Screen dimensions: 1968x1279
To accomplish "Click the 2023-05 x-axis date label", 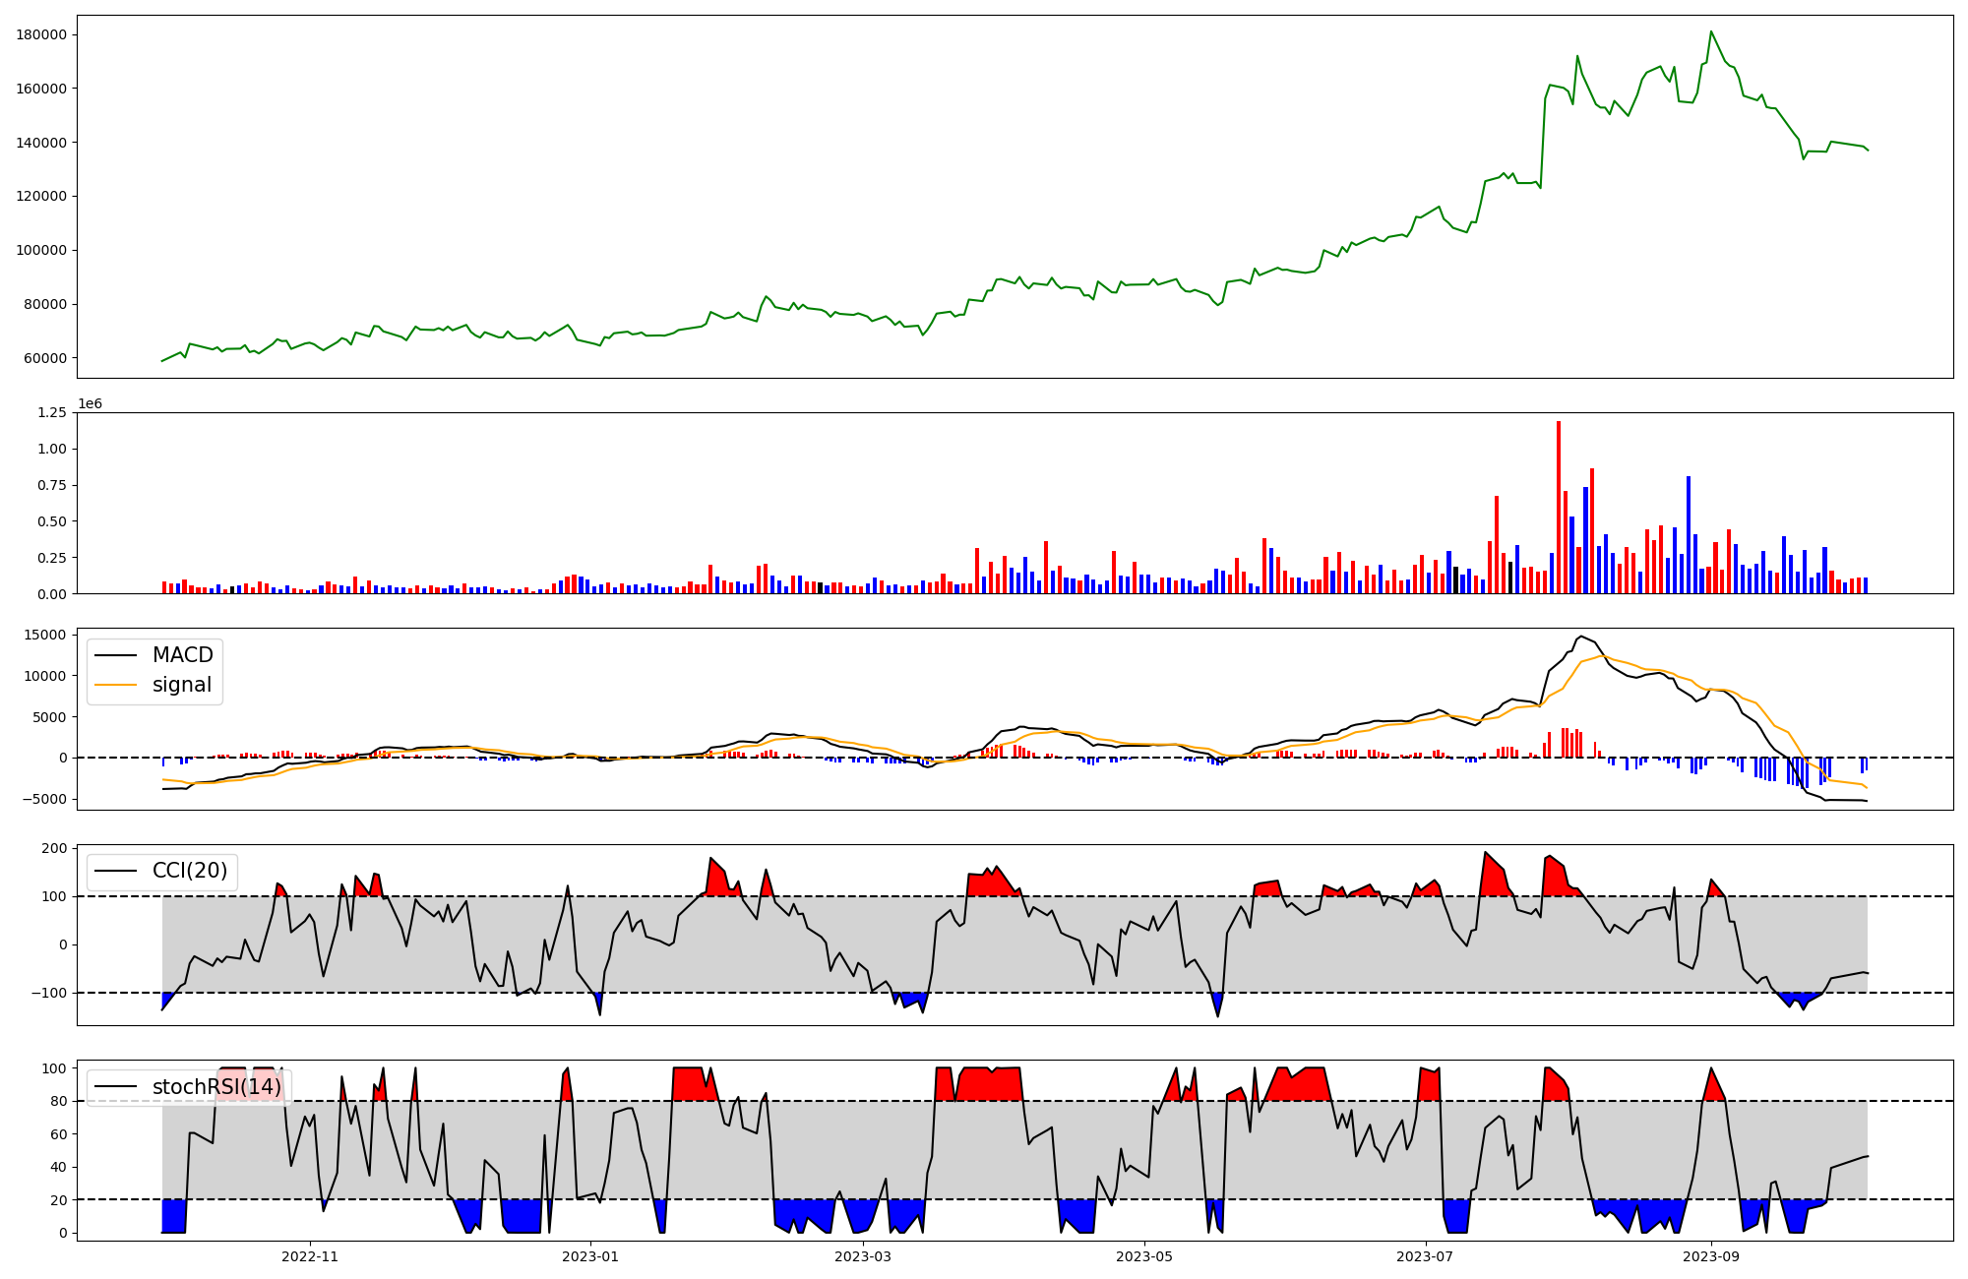I will (1143, 1256).
